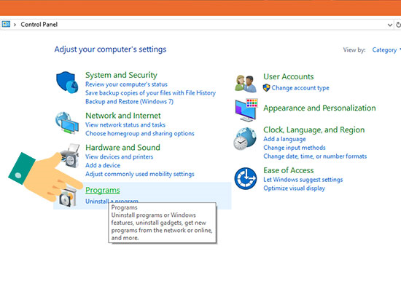401x291 pixels.
Task: Open Ease of Access category
Action: point(289,170)
